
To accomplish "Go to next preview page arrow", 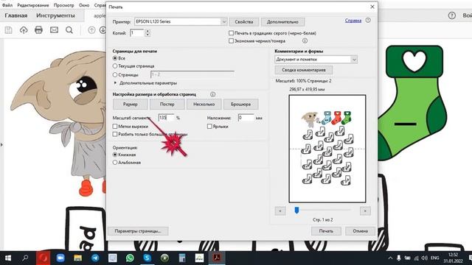I will coord(365,211).
